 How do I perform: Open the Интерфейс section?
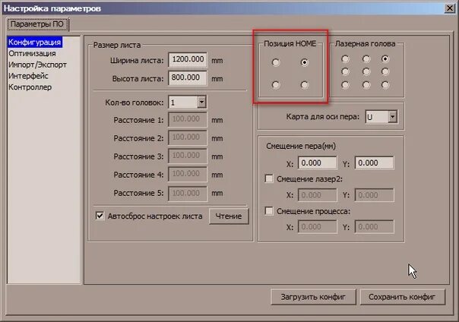[x=28, y=76]
